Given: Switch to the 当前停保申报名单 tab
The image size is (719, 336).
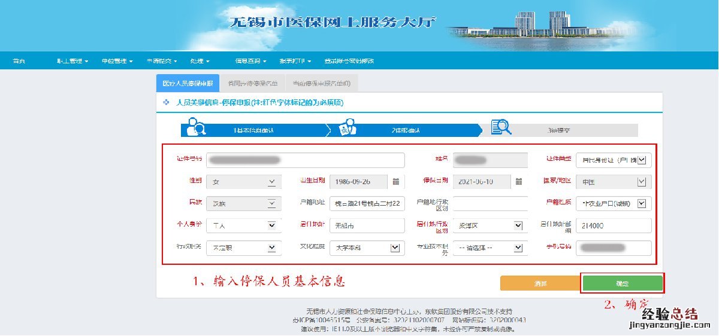Looking at the screenshot, I should (321, 83).
